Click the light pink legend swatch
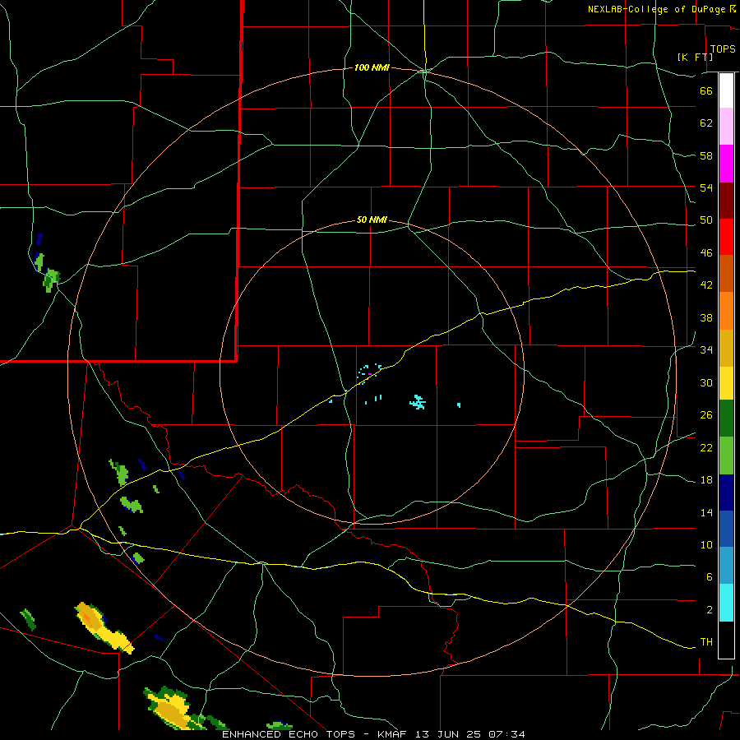The image size is (740, 740). point(726,126)
